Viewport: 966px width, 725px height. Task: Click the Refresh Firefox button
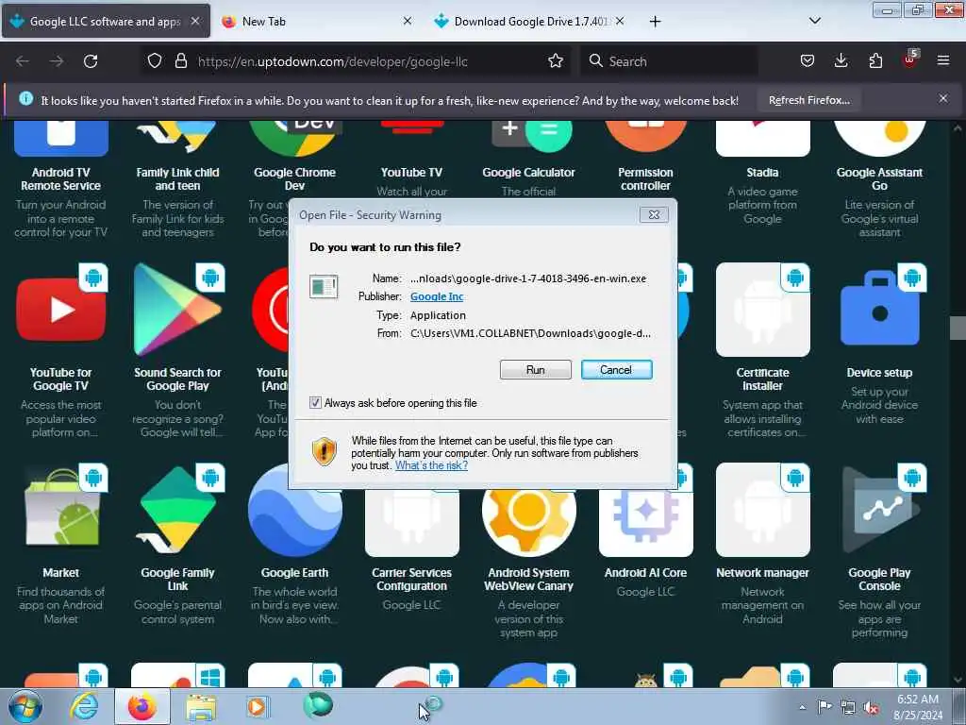tap(808, 100)
